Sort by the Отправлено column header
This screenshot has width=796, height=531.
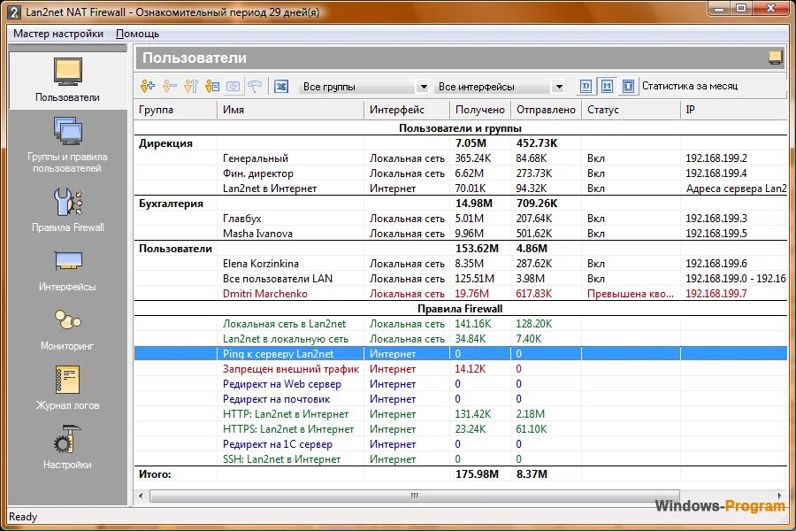point(546,110)
